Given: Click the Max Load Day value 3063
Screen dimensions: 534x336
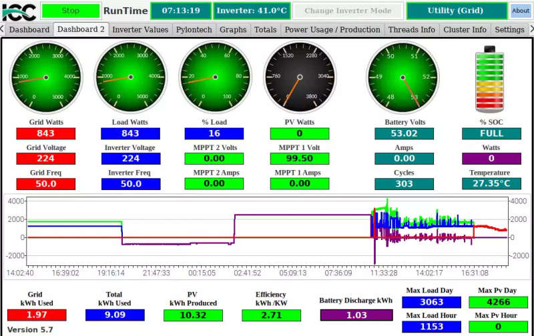Looking at the screenshot, I should pos(431,302).
